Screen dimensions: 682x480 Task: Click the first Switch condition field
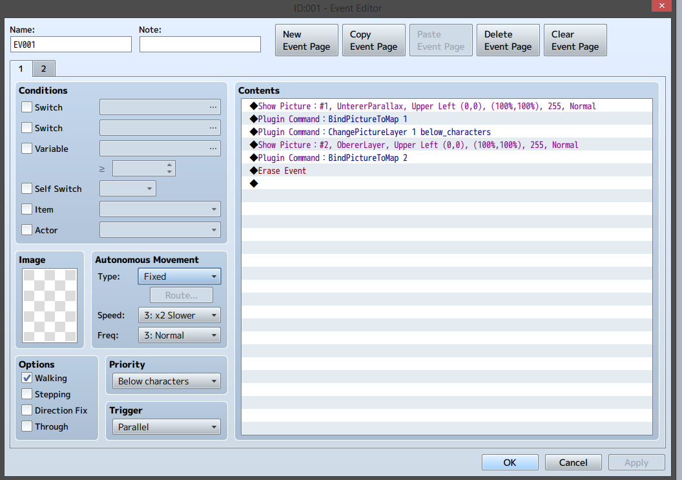point(160,107)
